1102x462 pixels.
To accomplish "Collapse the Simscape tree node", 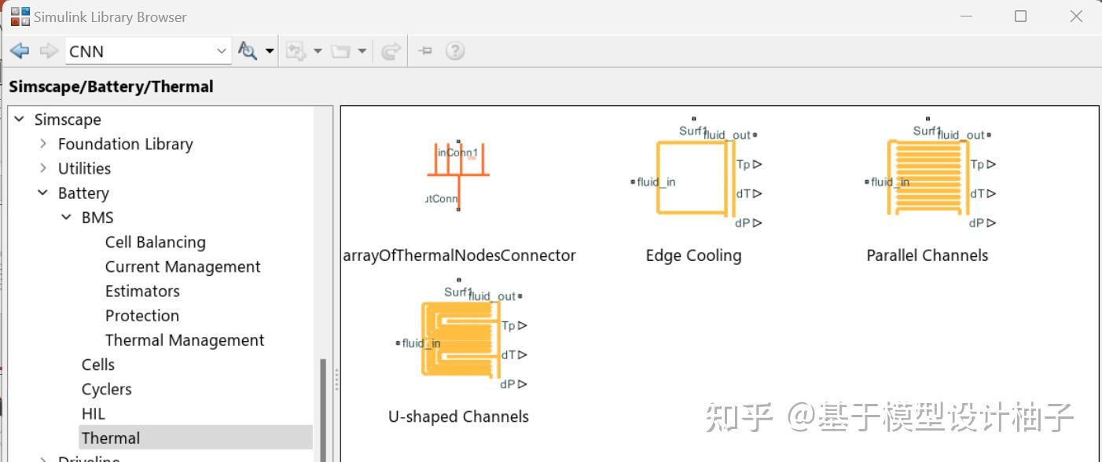I will (x=19, y=119).
